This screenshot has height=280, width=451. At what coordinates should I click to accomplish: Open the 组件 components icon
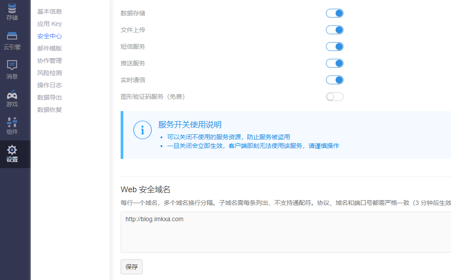pos(12,122)
